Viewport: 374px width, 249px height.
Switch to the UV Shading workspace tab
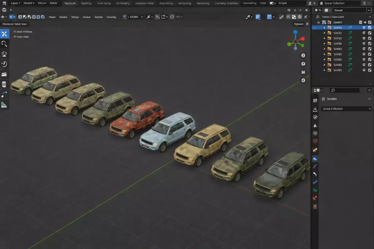click(122, 3)
